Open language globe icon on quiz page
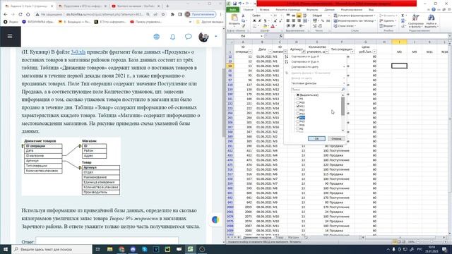452x254 pixels. (157, 37)
